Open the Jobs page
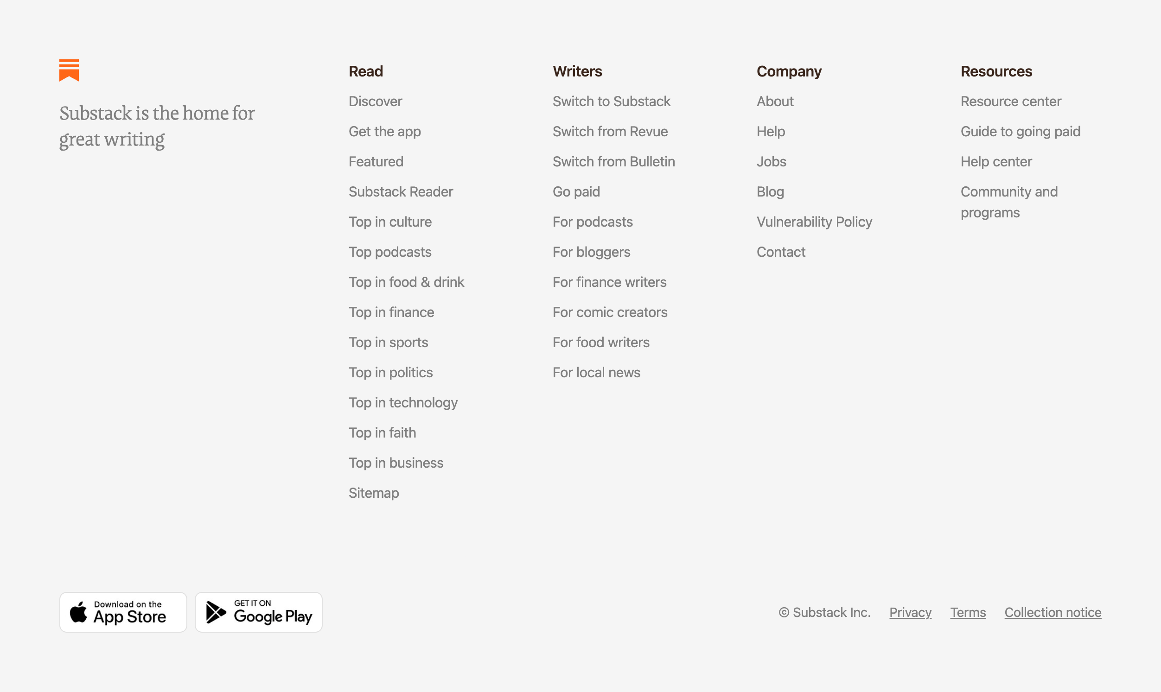The width and height of the screenshot is (1161, 692). point(771,161)
